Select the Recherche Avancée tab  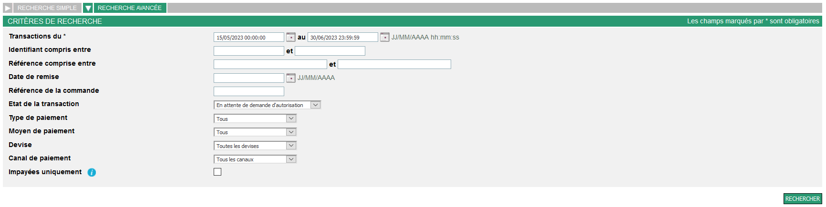click(x=130, y=8)
